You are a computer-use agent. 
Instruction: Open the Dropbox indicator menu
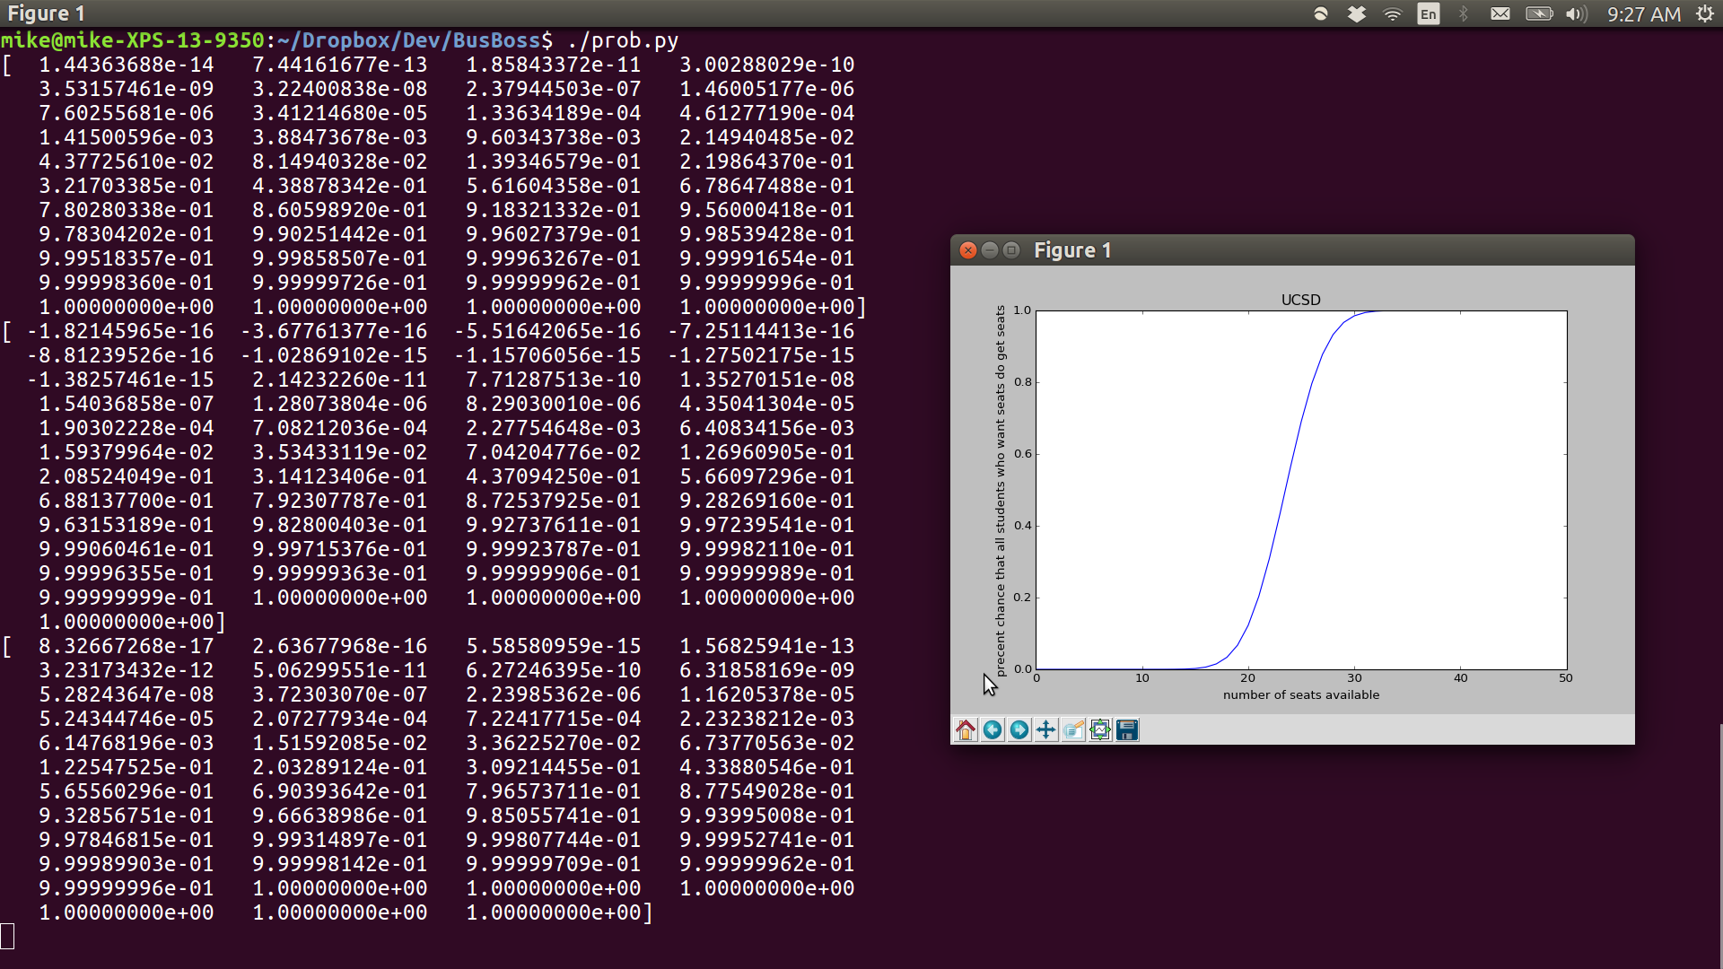[1357, 14]
